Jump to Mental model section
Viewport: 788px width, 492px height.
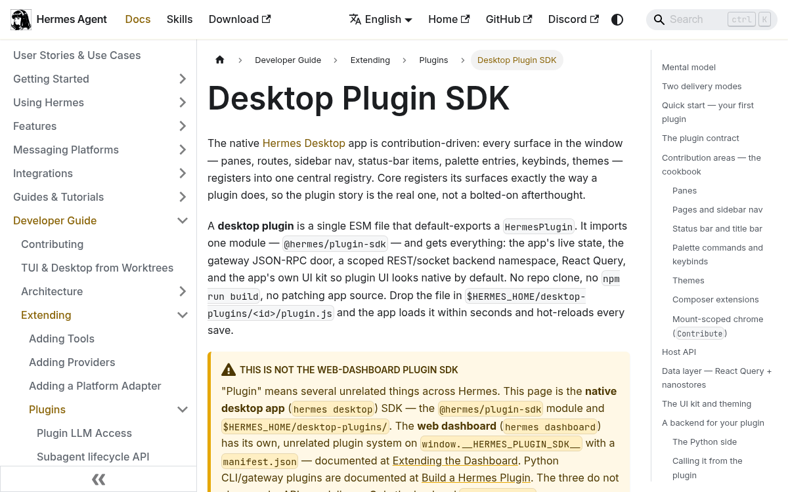tap(689, 67)
